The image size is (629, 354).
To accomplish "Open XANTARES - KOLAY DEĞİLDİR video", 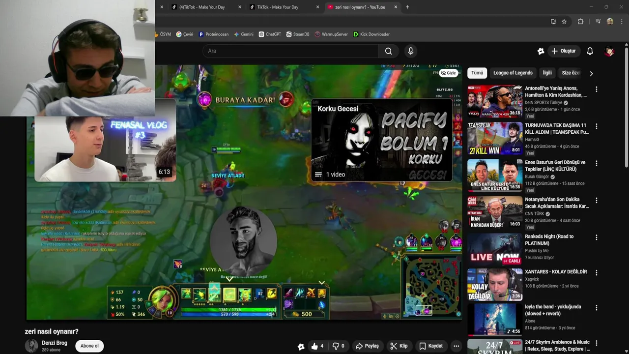I will (x=495, y=284).
